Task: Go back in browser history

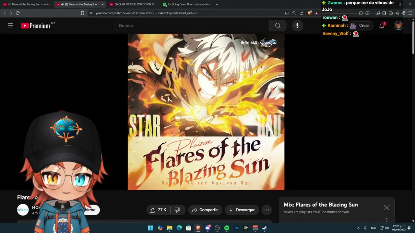Action: tap(5, 13)
